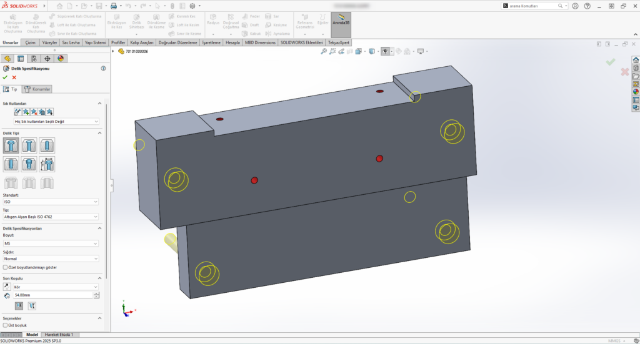This screenshot has height=344, width=640.
Task: Open the Hareket Etüdü 1 tab
Action: tap(58, 335)
